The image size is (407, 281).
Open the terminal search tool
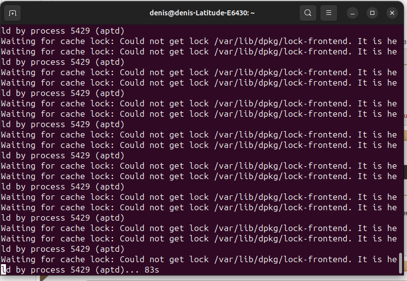pyautogui.click(x=308, y=13)
